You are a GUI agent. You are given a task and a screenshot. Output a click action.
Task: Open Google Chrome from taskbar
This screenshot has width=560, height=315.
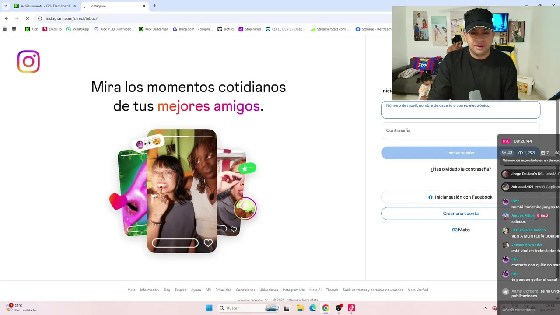[x=325, y=308]
